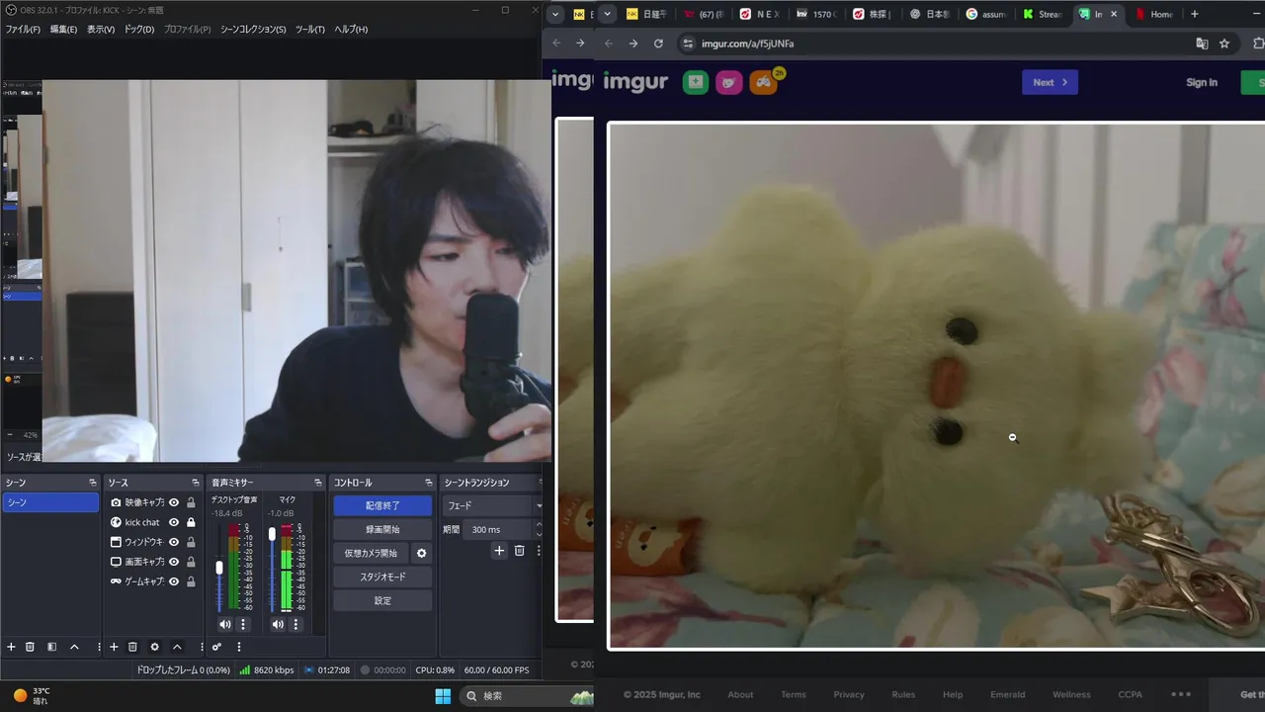
Task: Click 配信終了 to stop streaming
Action: [382, 505]
